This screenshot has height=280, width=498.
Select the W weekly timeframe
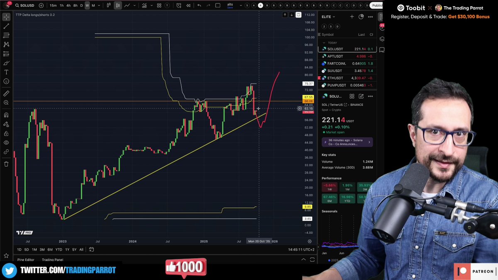pyautogui.click(x=87, y=5)
